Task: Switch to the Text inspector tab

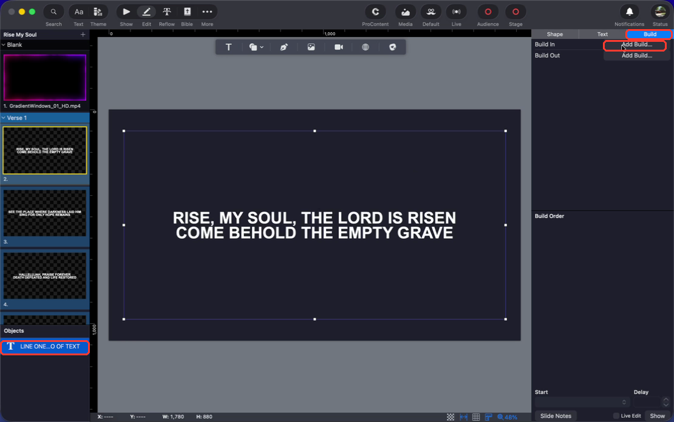Action: [602, 35]
